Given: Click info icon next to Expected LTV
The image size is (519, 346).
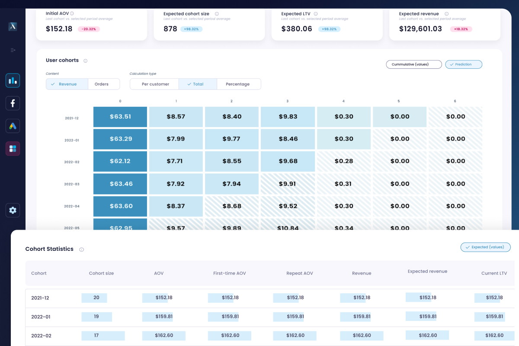Looking at the screenshot, I should [x=316, y=14].
